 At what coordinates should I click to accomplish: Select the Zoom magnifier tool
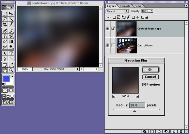tap(11, 70)
